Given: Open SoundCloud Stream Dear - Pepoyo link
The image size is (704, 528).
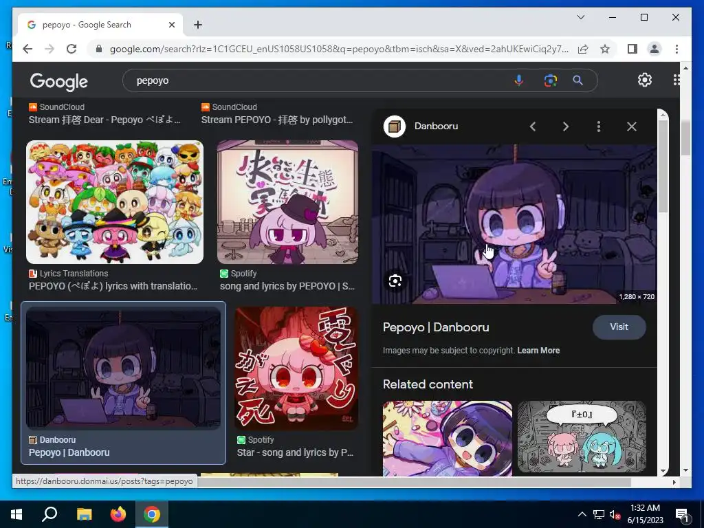Looking at the screenshot, I should click(x=104, y=120).
